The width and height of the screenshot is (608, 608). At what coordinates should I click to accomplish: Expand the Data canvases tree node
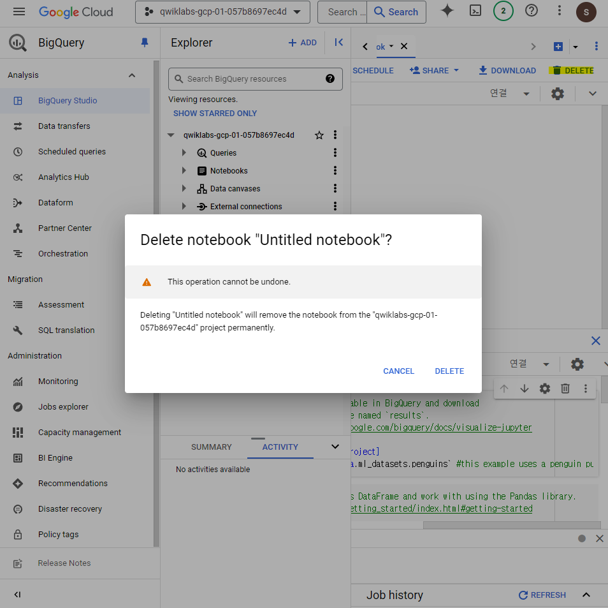coord(184,188)
